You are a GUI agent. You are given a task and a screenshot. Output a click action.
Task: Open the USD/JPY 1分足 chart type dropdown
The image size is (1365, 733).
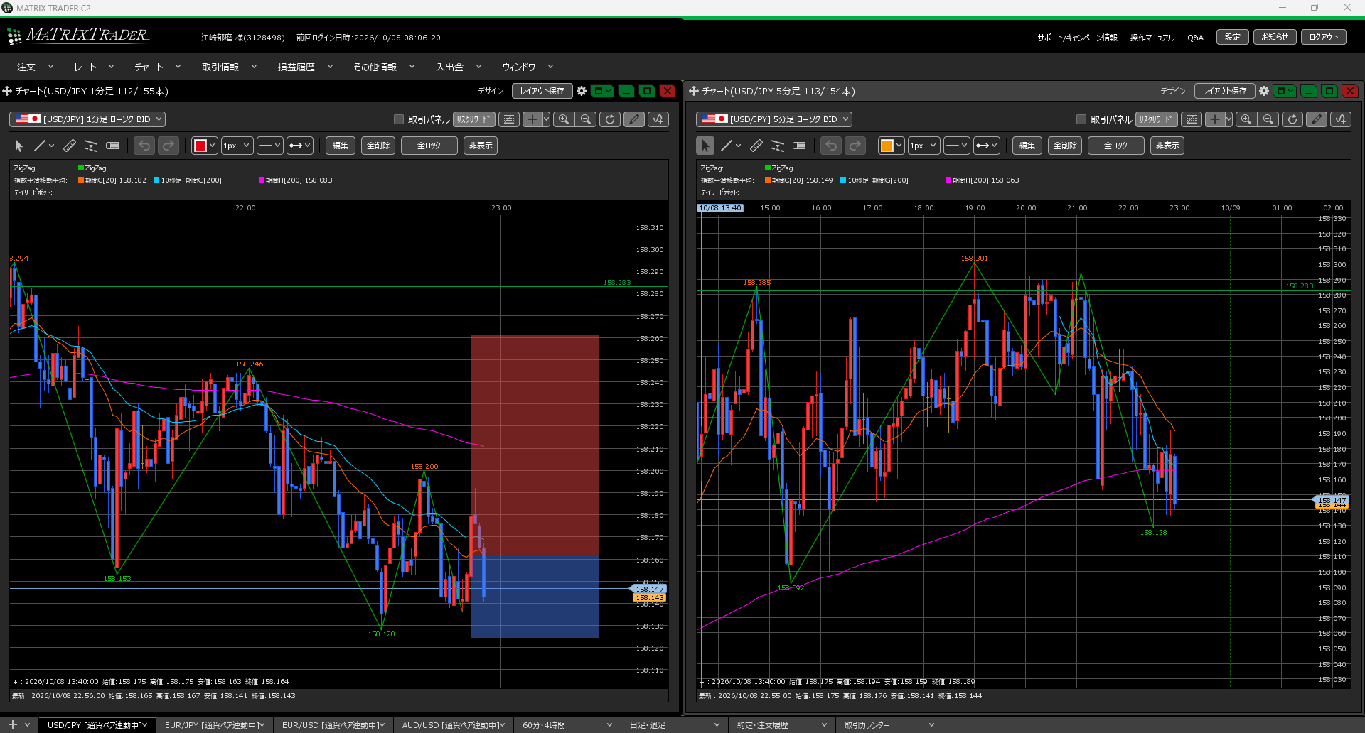87,119
